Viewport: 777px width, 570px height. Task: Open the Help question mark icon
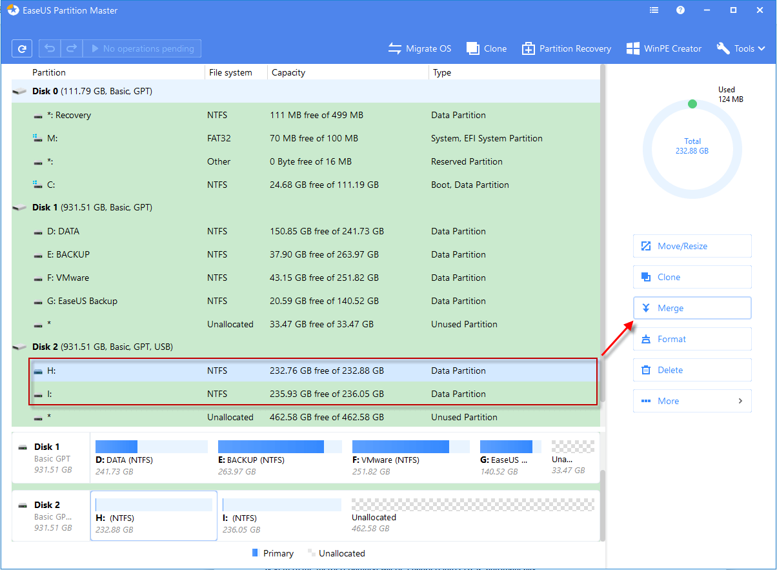pos(680,10)
